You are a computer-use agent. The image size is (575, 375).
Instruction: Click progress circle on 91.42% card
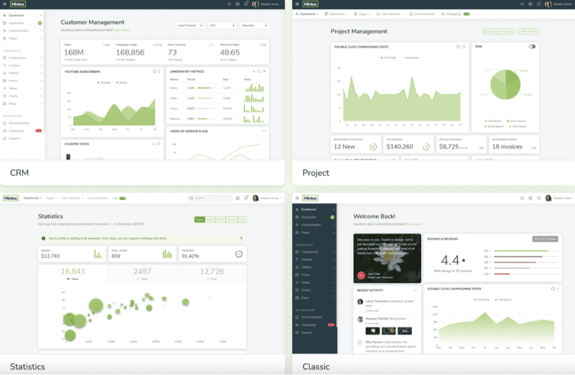[x=239, y=254]
